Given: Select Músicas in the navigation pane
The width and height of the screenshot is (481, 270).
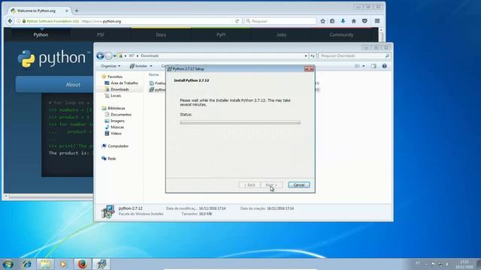Looking at the screenshot, I should pyautogui.click(x=117, y=127).
